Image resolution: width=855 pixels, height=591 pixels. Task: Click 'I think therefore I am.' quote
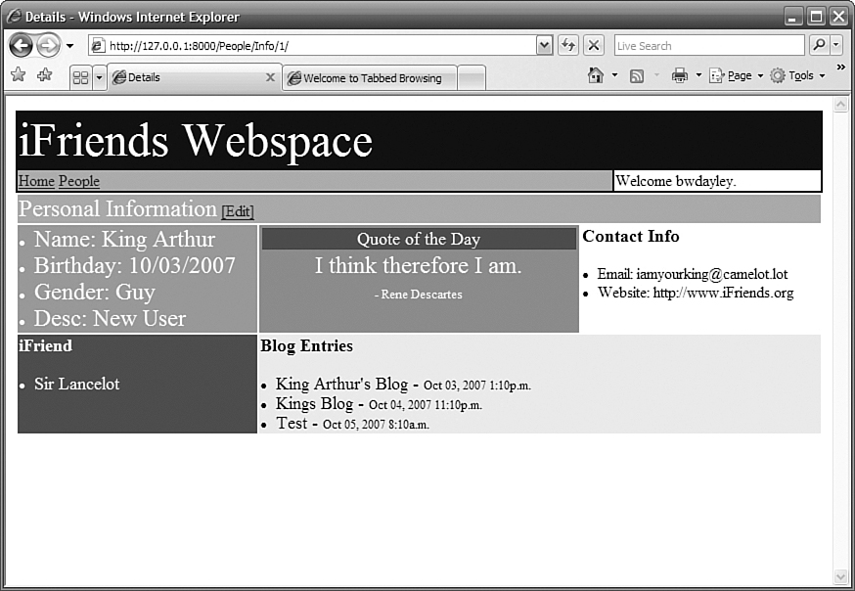click(419, 266)
